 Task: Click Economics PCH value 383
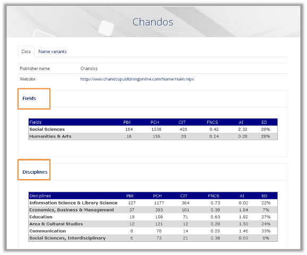[x=159, y=210]
